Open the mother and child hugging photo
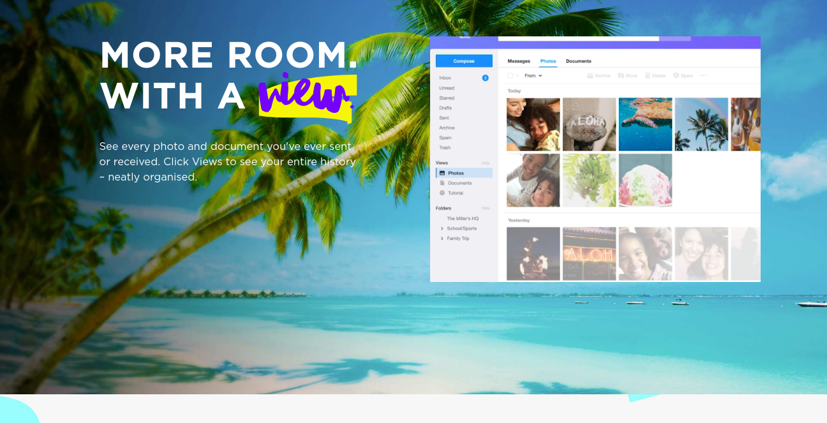Image resolution: width=827 pixels, height=423 pixels. [533, 124]
